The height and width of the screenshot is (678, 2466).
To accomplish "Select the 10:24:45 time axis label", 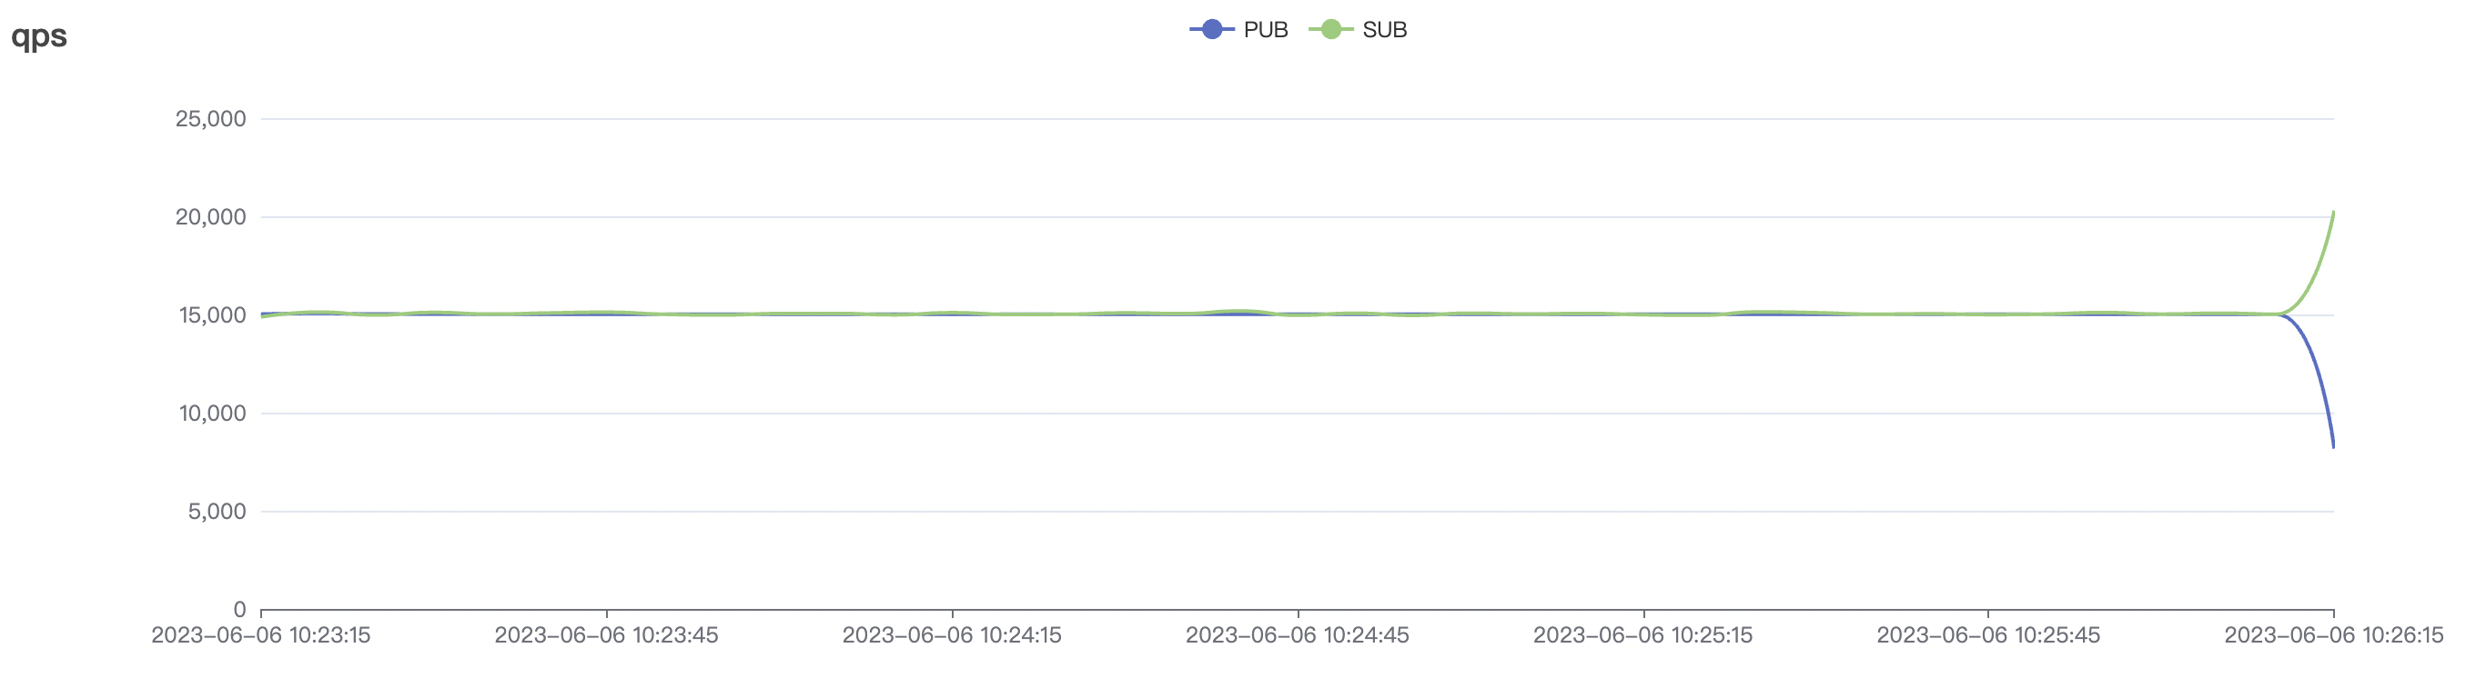I will (x=1297, y=635).
